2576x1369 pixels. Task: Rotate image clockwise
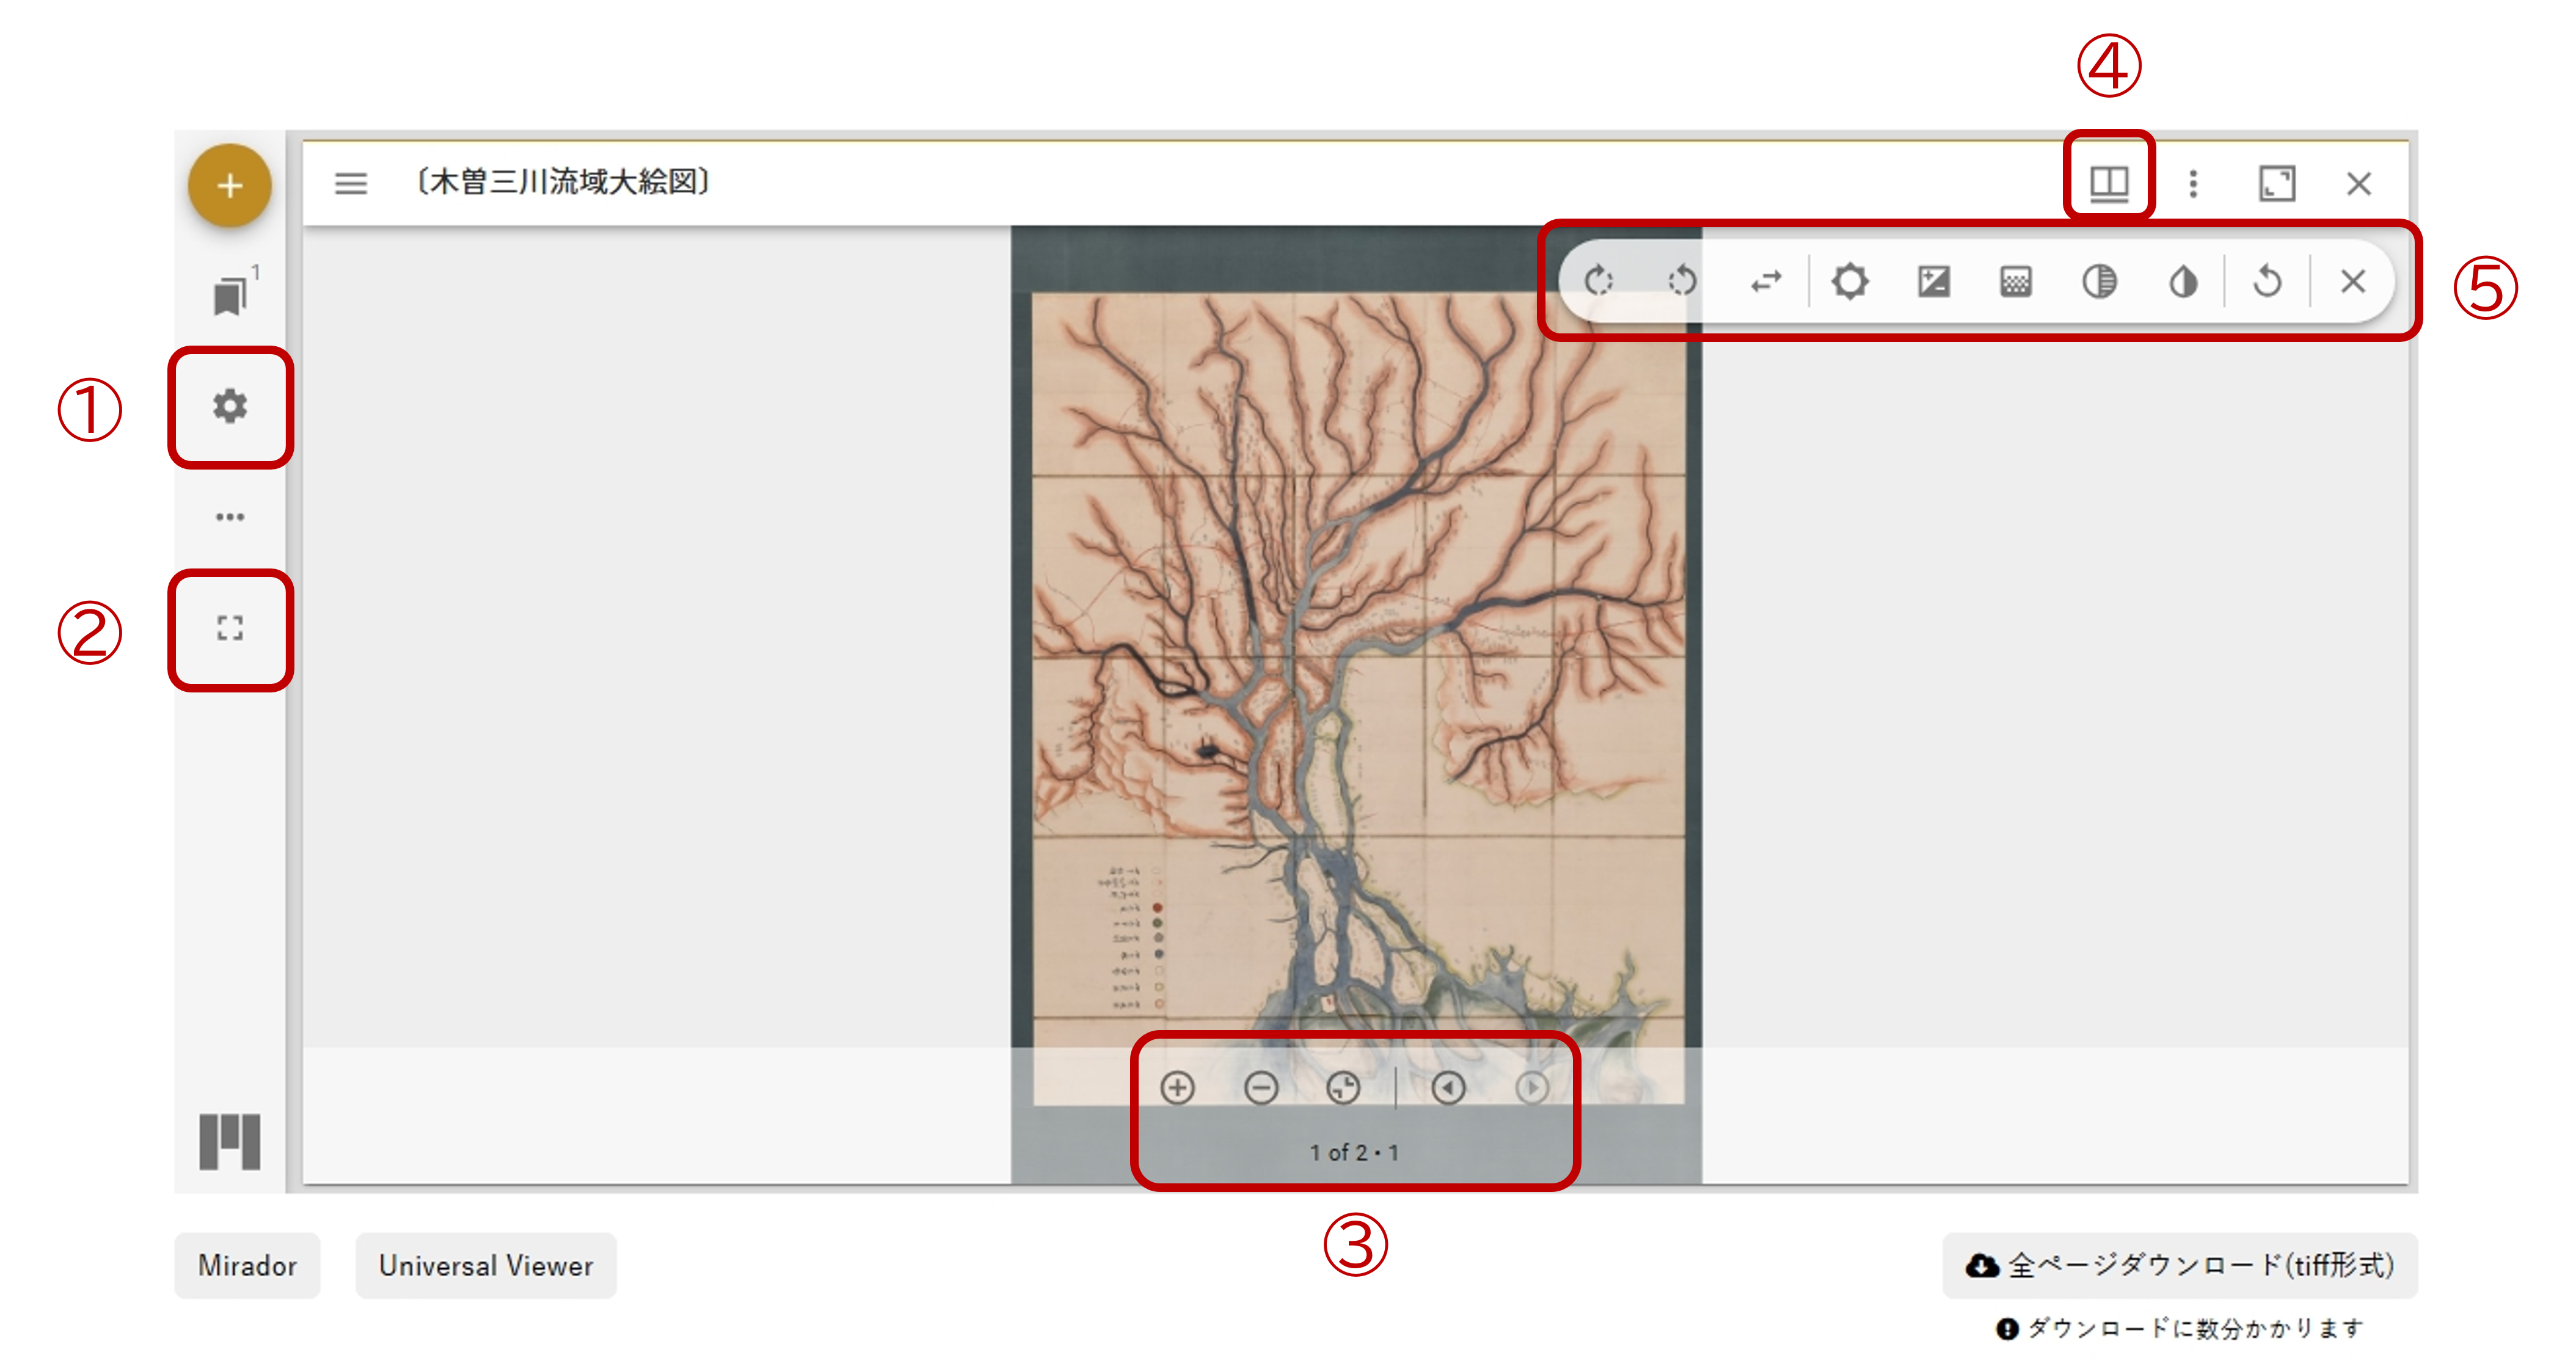[x=1598, y=281]
